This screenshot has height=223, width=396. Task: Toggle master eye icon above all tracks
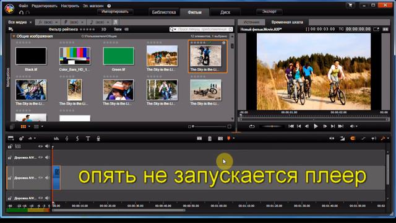(40, 146)
